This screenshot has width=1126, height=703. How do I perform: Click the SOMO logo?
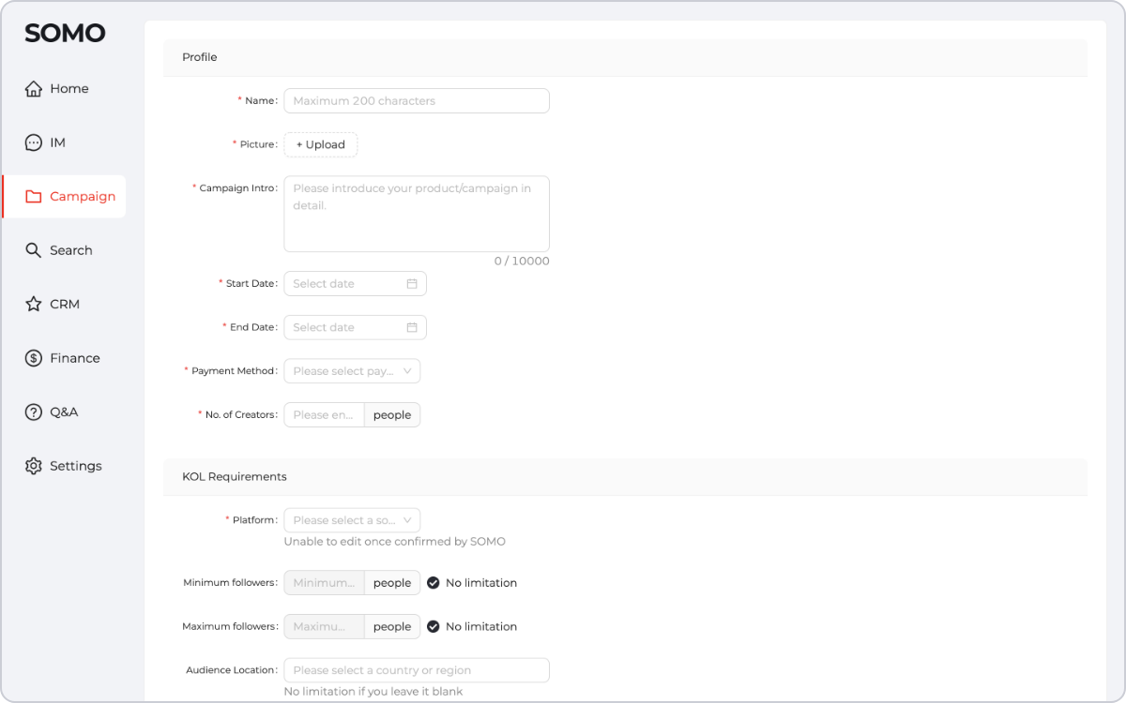[x=65, y=34]
